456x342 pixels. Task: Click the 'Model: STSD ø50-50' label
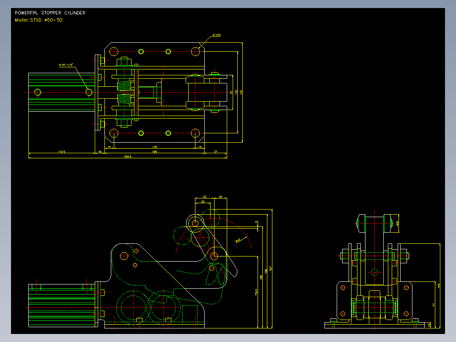click(x=38, y=20)
